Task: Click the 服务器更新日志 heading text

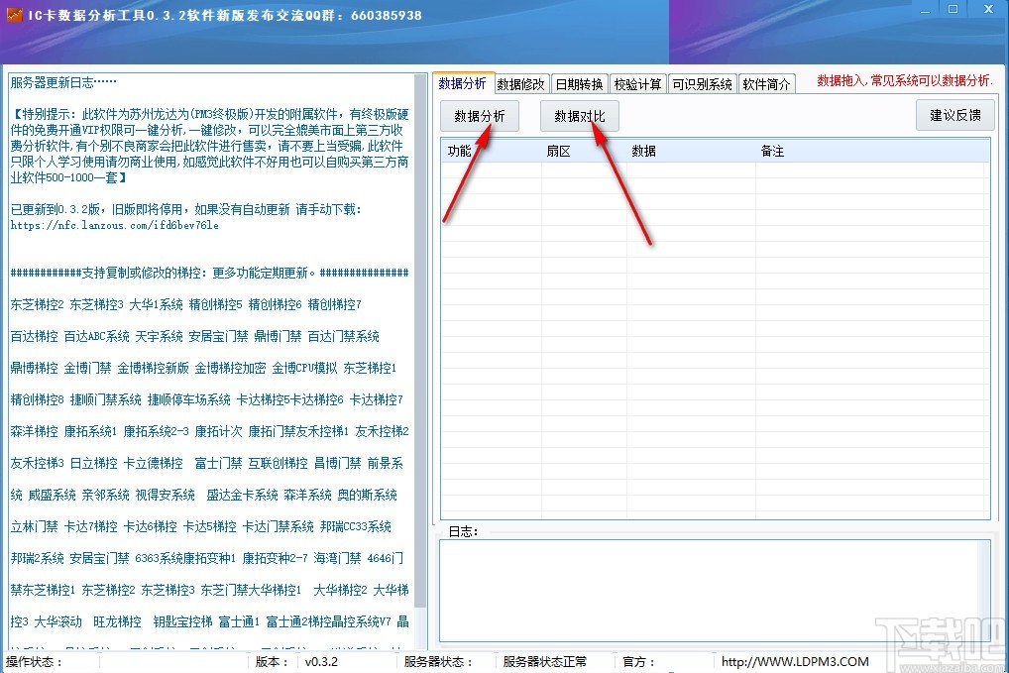Action: tap(63, 82)
